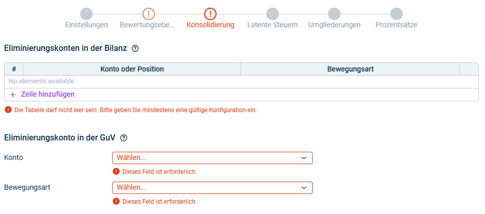Click the plus icon to add row
The height and width of the screenshot is (214, 485).
point(13,95)
